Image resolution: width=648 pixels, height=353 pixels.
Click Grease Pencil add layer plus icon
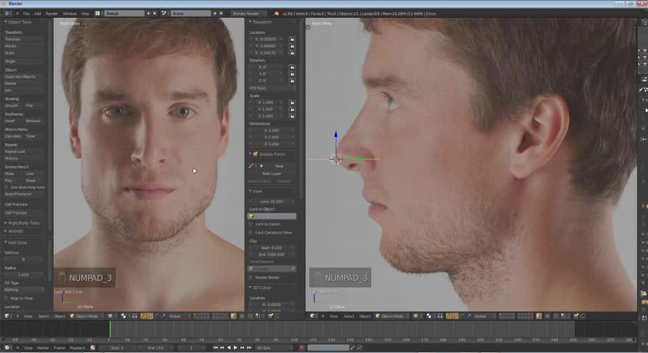coord(261,166)
